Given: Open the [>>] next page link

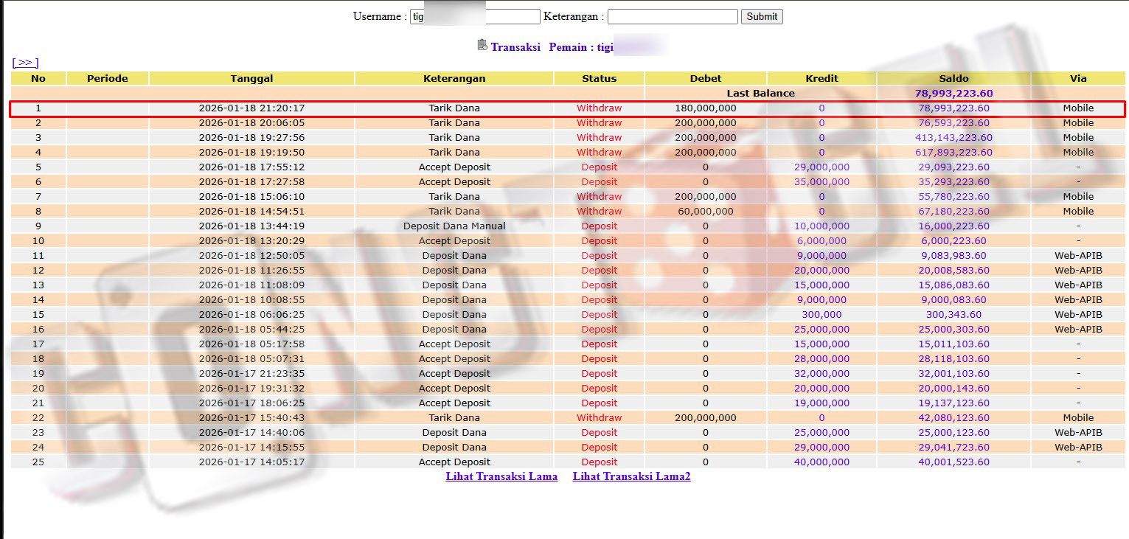Looking at the screenshot, I should [25, 63].
